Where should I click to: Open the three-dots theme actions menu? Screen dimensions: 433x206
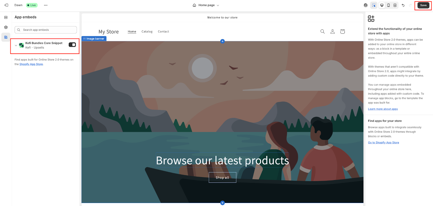click(46, 5)
